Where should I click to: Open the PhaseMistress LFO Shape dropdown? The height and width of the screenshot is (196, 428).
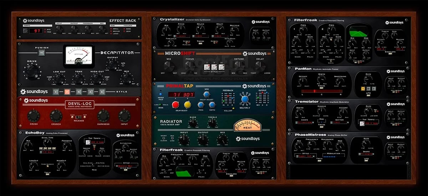(x=366, y=154)
